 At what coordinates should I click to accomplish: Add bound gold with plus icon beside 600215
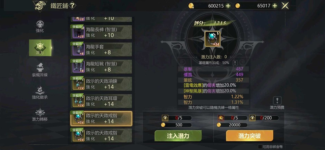click(x=228, y=6)
